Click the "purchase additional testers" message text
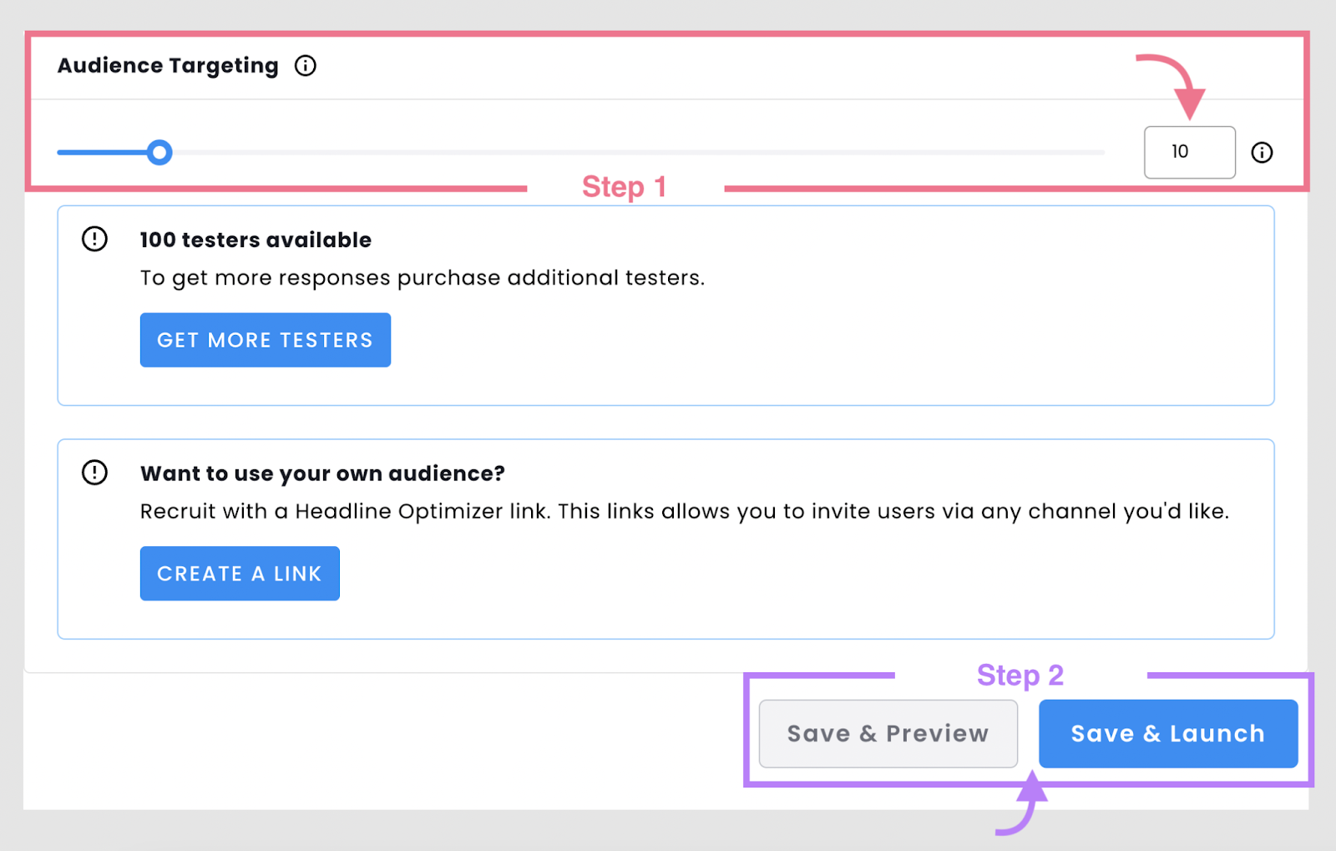 (422, 277)
